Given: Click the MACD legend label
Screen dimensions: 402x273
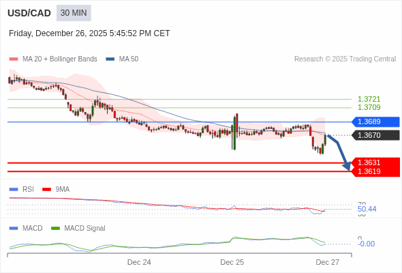Looking at the screenshot, I should pyautogui.click(x=32, y=229).
